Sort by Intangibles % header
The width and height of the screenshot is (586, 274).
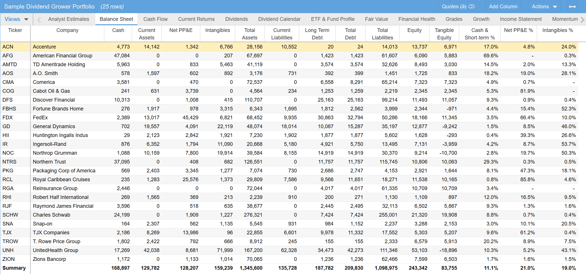pos(557,30)
